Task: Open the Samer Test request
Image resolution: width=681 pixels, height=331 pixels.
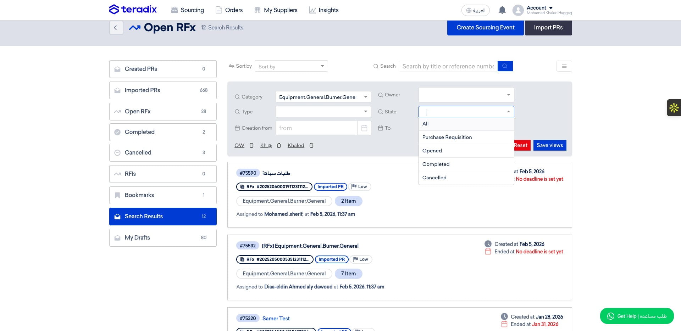Action: click(x=276, y=319)
